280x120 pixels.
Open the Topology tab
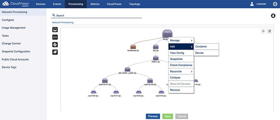(134, 4)
